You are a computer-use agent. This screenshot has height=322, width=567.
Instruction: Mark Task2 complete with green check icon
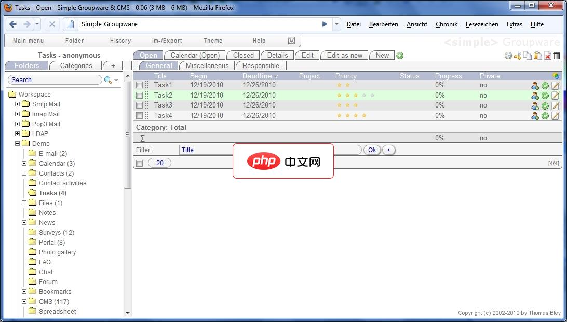coord(545,95)
